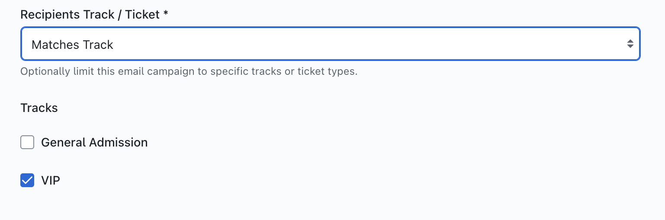The image size is (665, 220).
Task: Click the General Admission label text
Action: (x=94, y=142)
